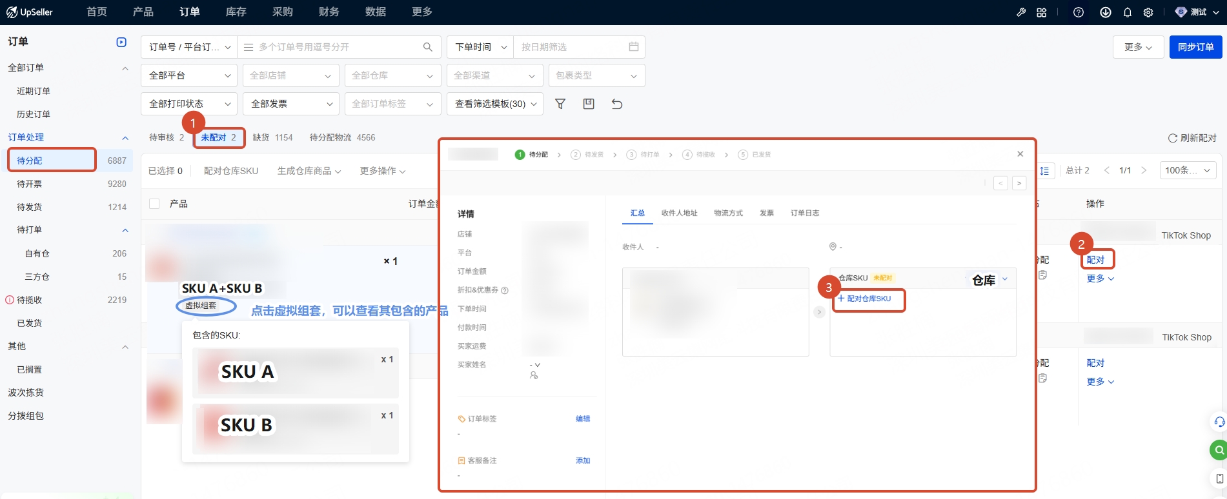The height and width of the screenshot is (499, 1227).
Task: Open the 全部店铺 dropdown
Action: pyautogui.click(x=290, y=75)
